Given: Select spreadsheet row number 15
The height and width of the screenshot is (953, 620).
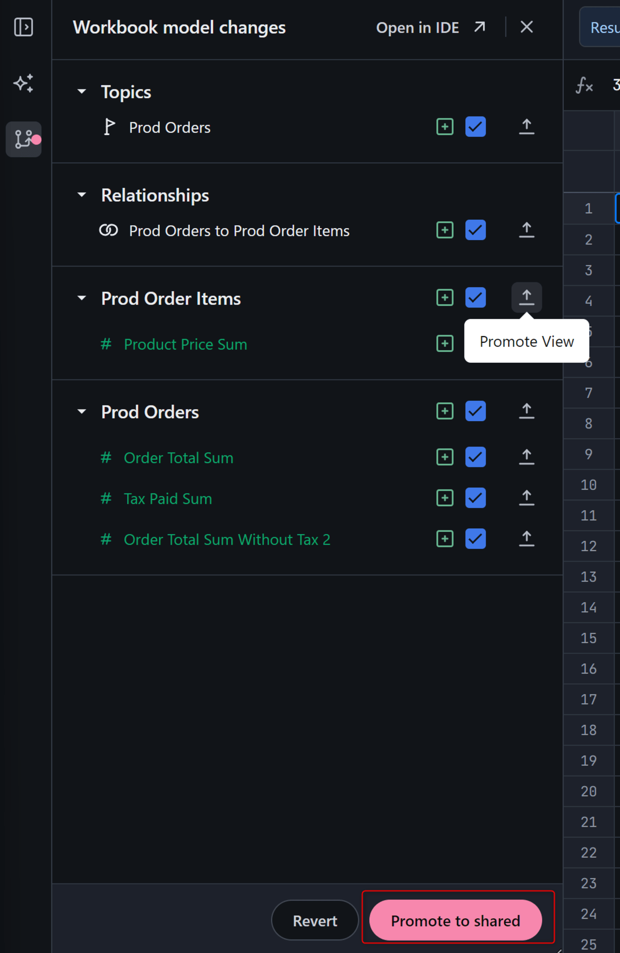Looking at the screenshot, I should pyautogui.click(x=589, y=638).
